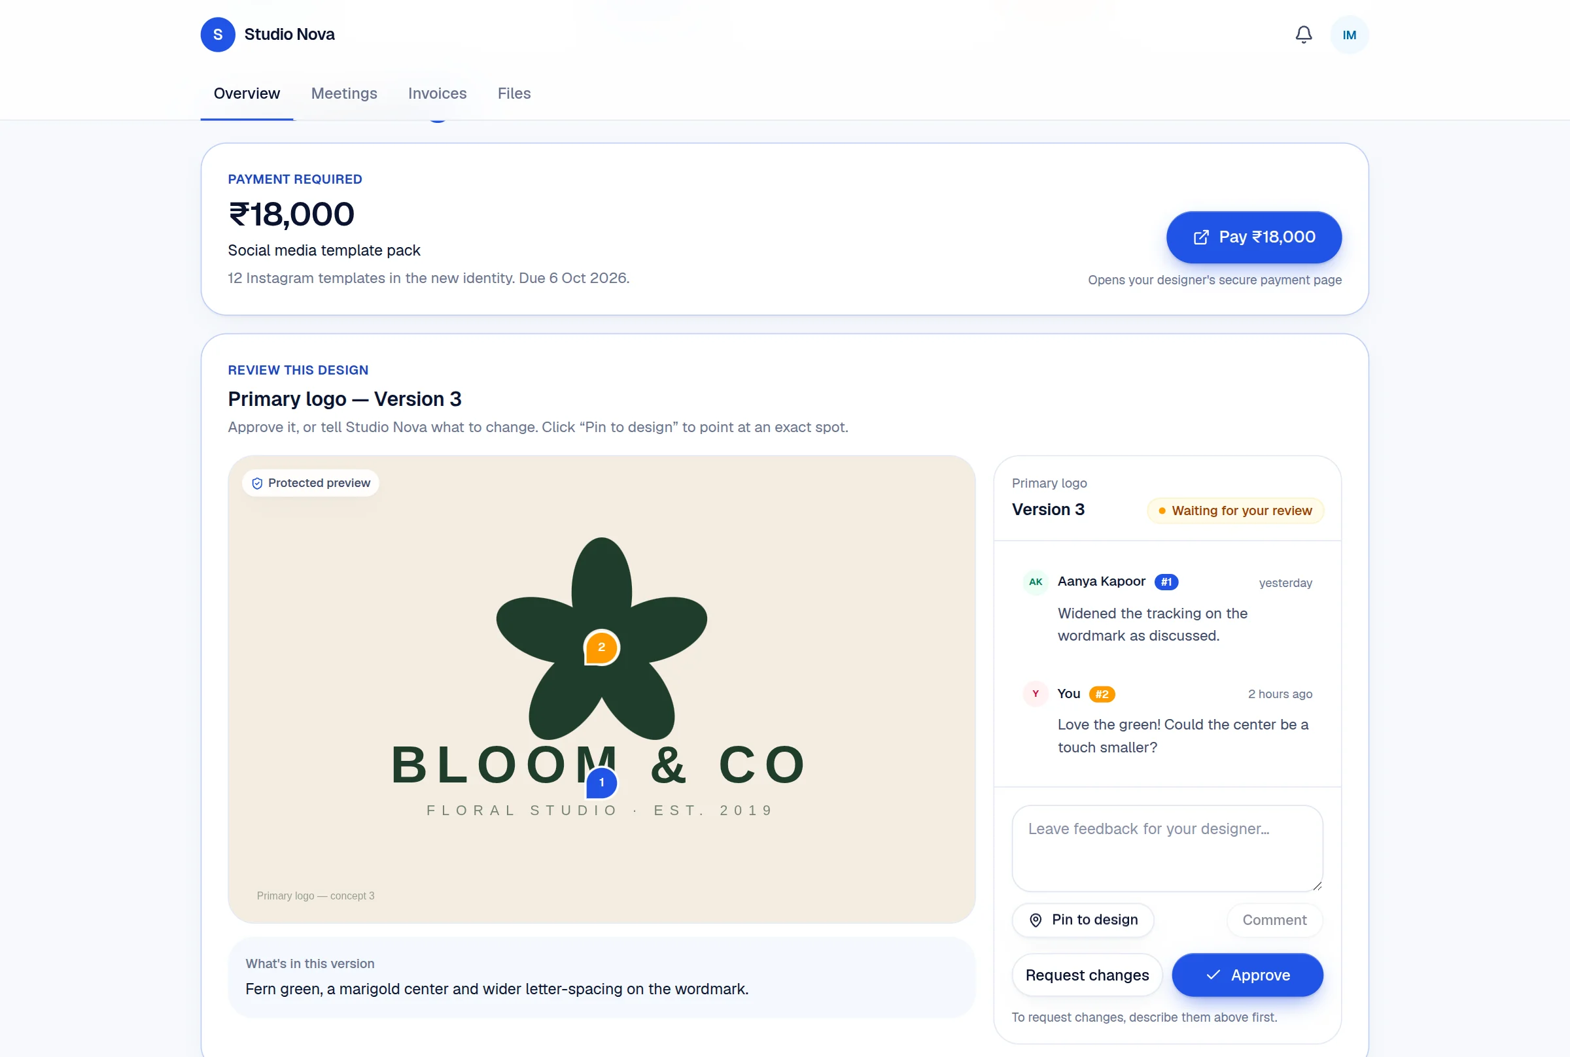Click the 'PAYMENT REQUIRED' label
Image resolution: width=1570 pixels, height=1057 pixels.
point(295,179)
